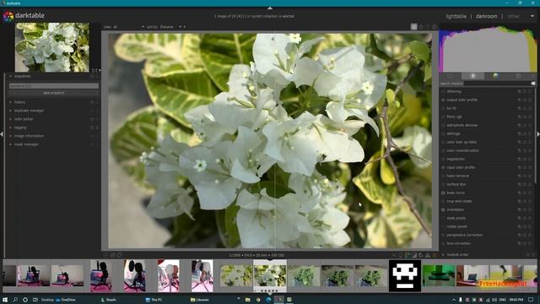
Task: Open File Explorer from the taskbar
Action: point(247,300)
